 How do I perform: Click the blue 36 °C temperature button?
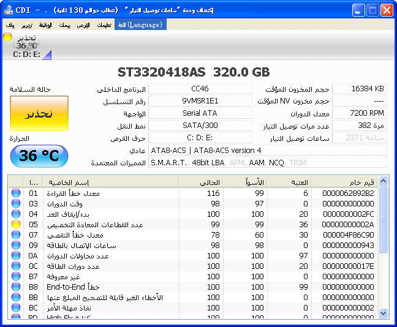click(x=39, y=156)
